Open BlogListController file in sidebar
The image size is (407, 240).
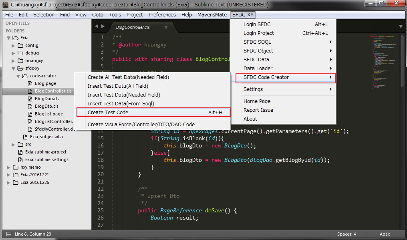(54, 121)
